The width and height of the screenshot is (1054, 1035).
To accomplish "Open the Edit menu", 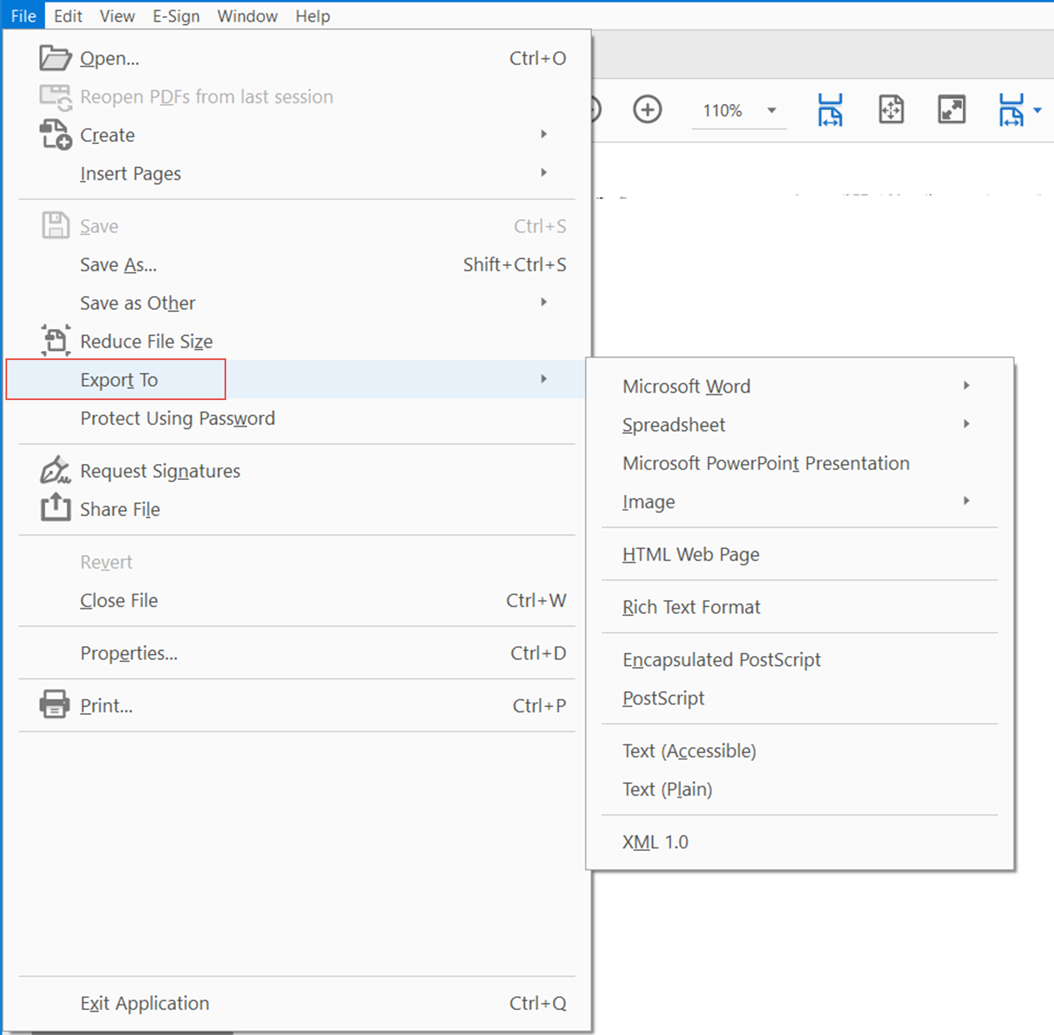I will tap(68, 15).
